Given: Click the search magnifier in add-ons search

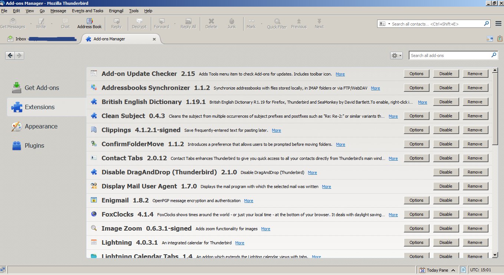Looking at the screenshot, I should coord(494,55).
